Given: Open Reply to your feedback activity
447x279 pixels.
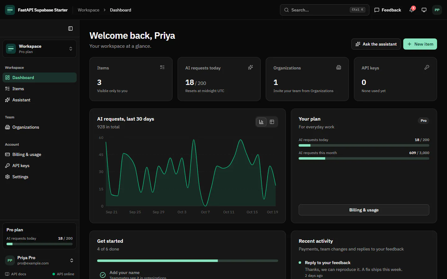Looking at the screenshot, I should tap(327, 263).
